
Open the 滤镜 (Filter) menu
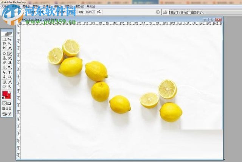click(57, 6)
